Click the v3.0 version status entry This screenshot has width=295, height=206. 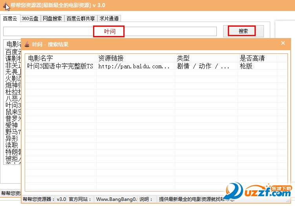coord(62,199)
